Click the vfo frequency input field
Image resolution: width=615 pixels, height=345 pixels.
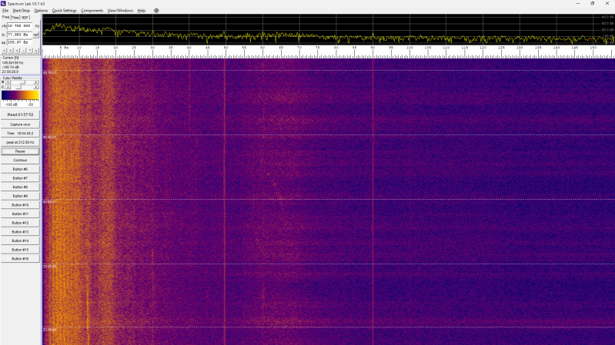(x=19, y=26)
